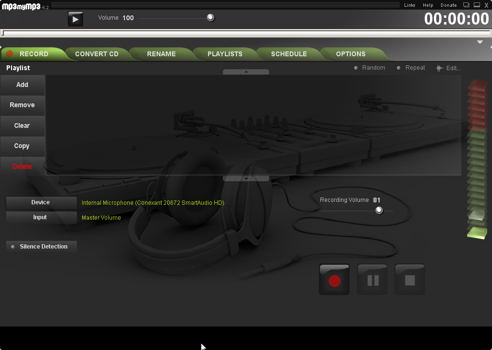Screen dimensions: 492x350
Task: Click the window size icon beside the X
Action: click(477, 5)
